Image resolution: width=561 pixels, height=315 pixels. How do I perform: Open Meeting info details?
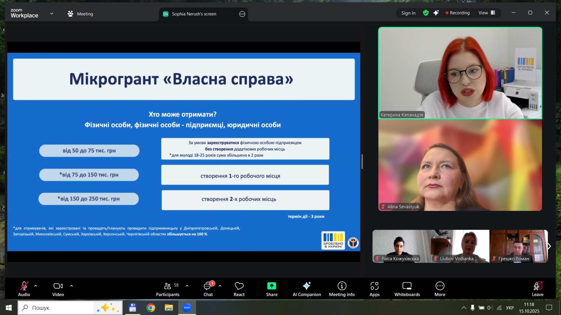342,289
